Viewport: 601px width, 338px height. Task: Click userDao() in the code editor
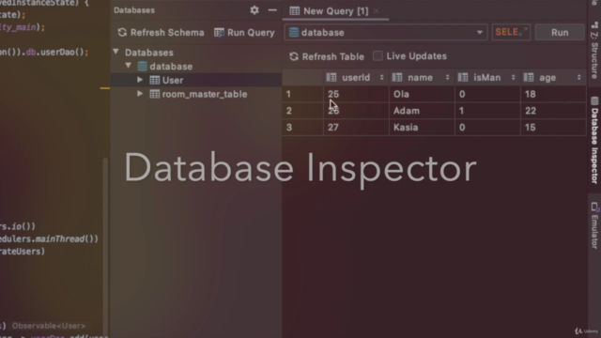(x=64, y=52)
